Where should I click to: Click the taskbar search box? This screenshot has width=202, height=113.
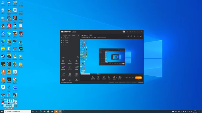(x=17, y=111)
